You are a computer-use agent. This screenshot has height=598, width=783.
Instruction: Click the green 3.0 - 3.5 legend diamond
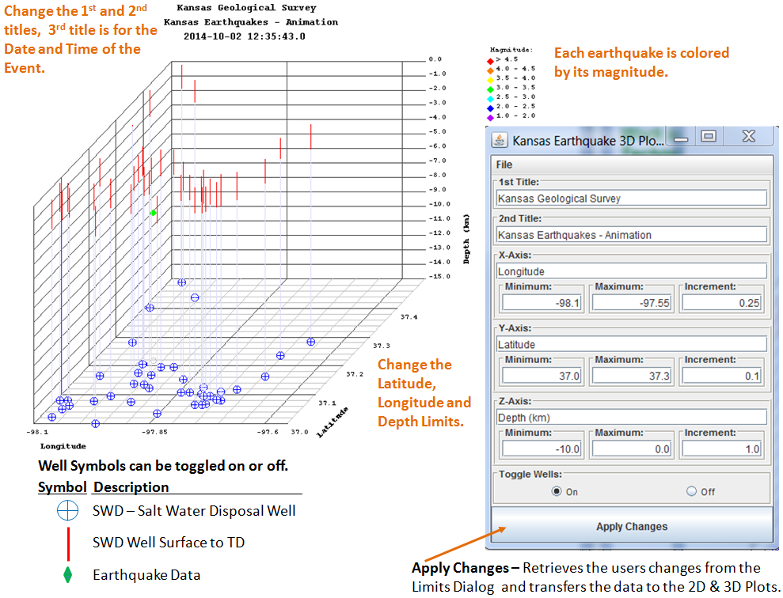pos(490,89)
